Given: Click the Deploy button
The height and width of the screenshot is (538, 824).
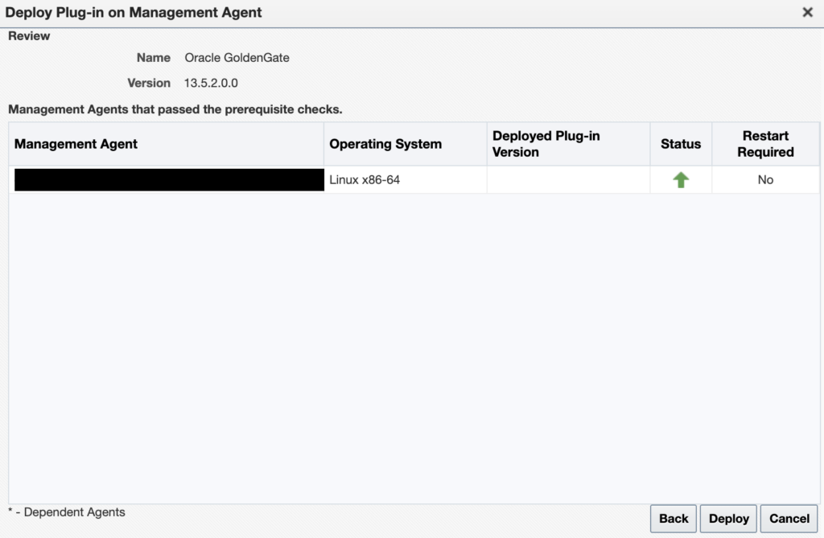Looking at the screenshot, I should [x=728, y=519].
